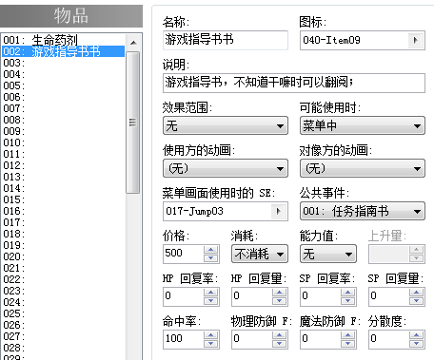Increase HP 回复率 with the up arrow
This screenshot has width=434, height=360.
click(211, 293)
